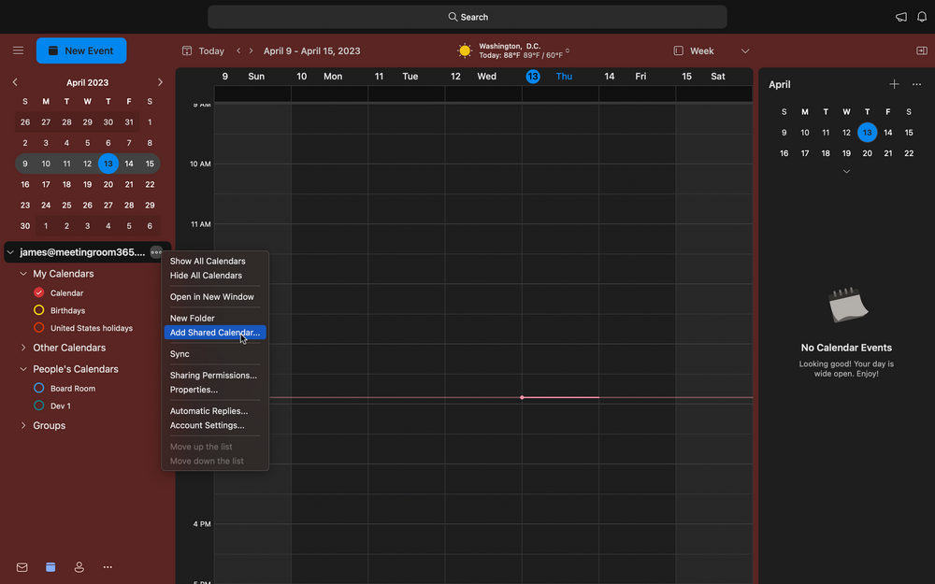Expand the Other Calendars group

pyautogui.click(x=23, y=348)
